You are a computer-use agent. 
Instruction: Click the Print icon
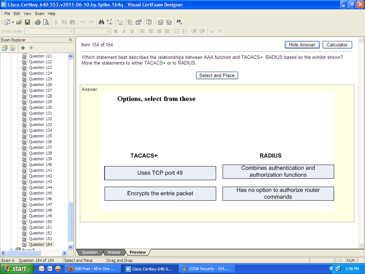[x=38, y=22]
